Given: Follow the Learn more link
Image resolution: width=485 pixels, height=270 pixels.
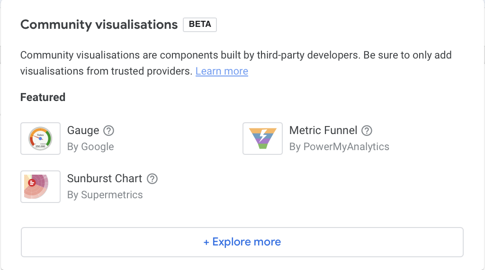Looking at the screenshot, I should (x=222, y=71).
